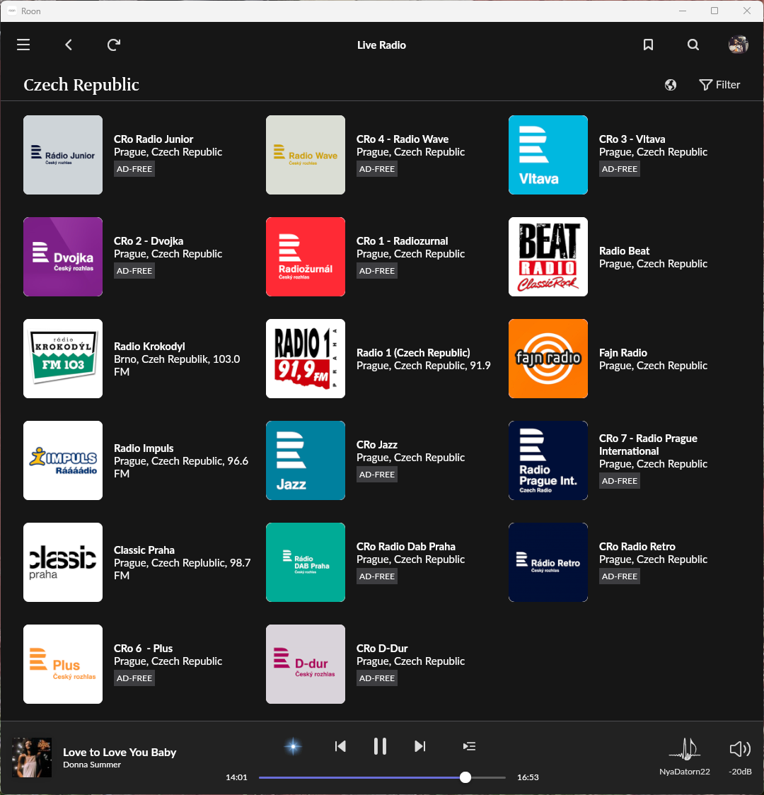Viewport: 764px width, 795px height.
Task: Play the Impuls Rááádio logo
Action: [x=63, y=460]
